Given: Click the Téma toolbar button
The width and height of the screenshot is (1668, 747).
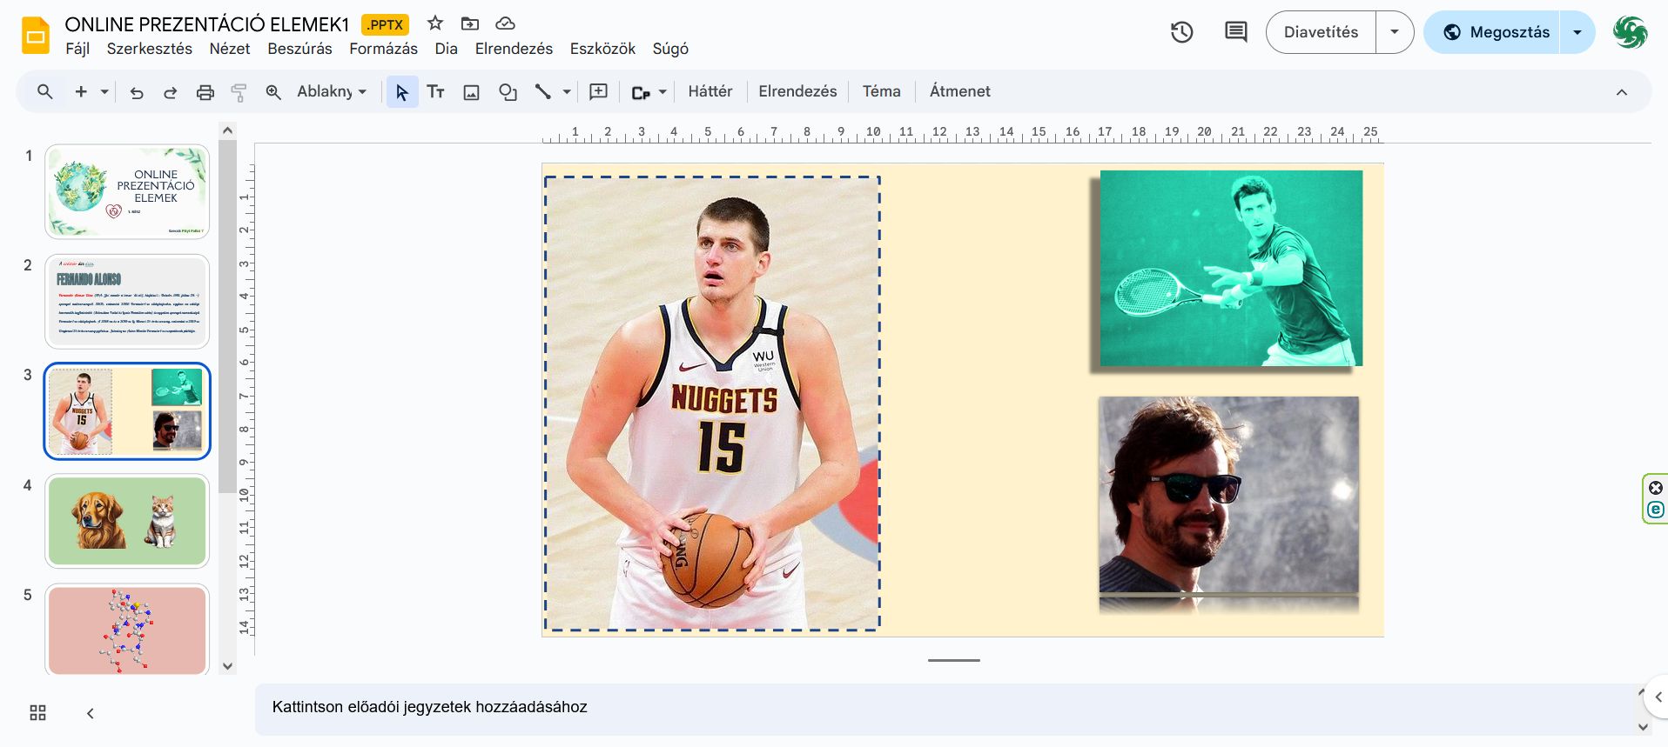Looking at the screenshot, I should click(882, 91).
